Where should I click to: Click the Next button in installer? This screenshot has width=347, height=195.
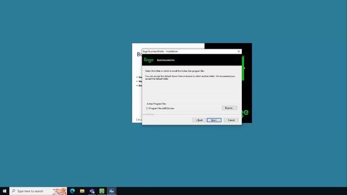coord(214,120)
